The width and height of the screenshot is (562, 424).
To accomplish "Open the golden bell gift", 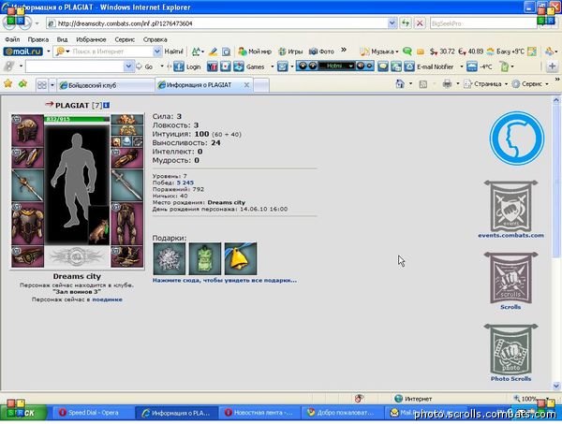I will [x=241, y=258].
